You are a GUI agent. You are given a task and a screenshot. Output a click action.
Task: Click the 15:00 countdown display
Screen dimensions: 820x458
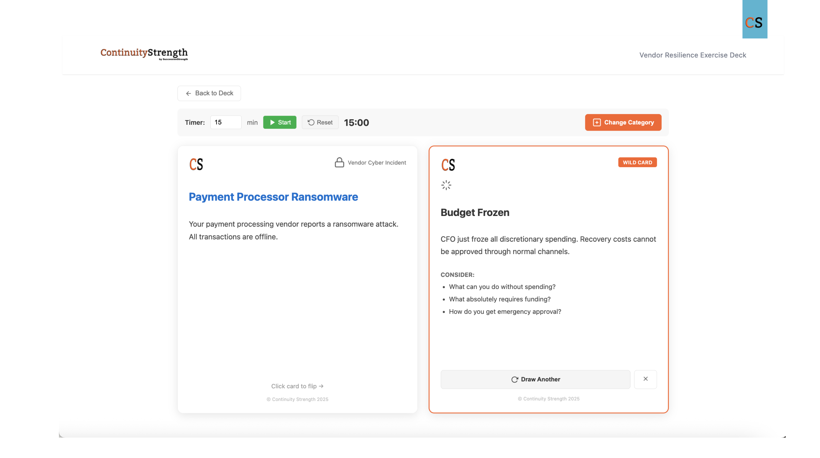356,123
